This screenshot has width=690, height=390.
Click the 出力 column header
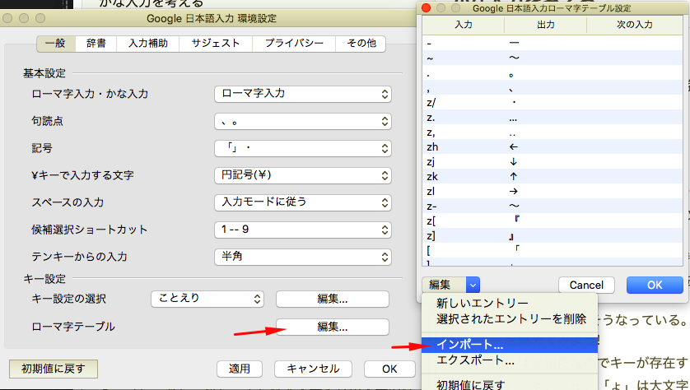pyautogui.click(x=546, y=25)
